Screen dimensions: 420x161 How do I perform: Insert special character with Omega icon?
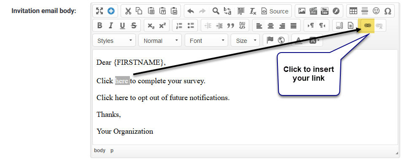click(x=388, y=11)
